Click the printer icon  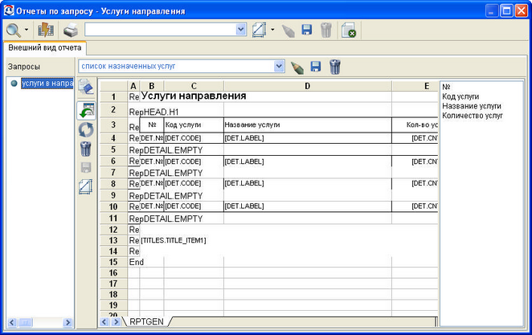pos(71,31)
